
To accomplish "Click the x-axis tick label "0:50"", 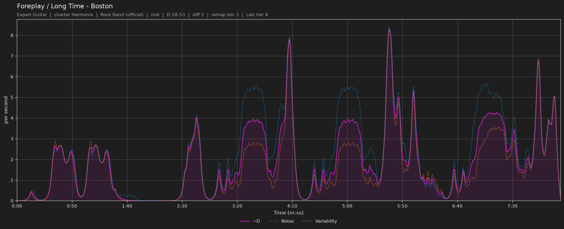I will (72, 206).
